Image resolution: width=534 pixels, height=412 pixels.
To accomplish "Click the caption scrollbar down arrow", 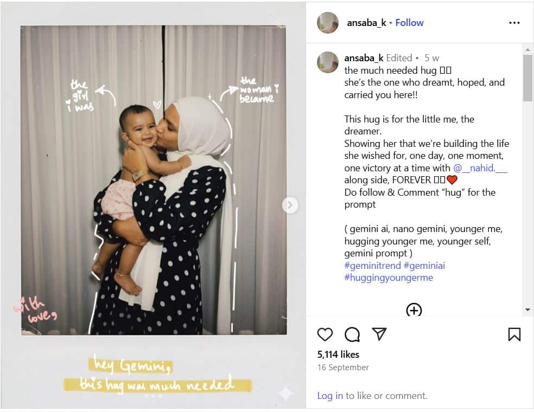I will pos(527,310).
